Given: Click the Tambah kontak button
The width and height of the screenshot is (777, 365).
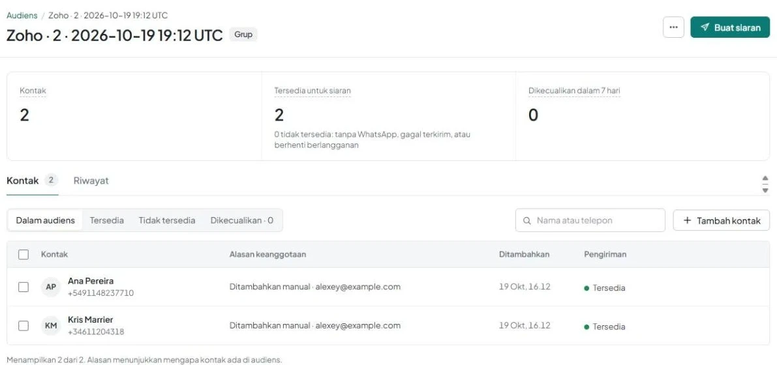Looking at the screenshot, I should (721, 220).
